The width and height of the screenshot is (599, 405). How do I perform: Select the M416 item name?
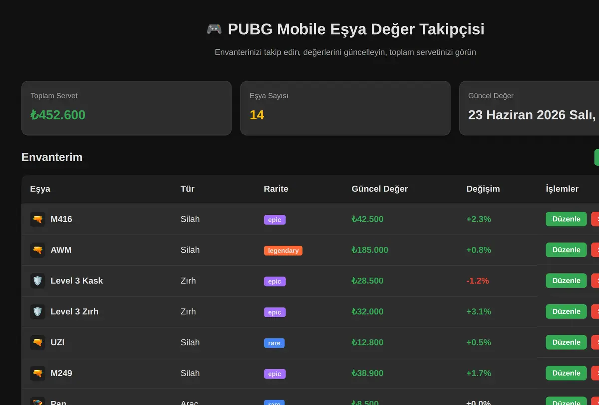click(x=61, y=219)
